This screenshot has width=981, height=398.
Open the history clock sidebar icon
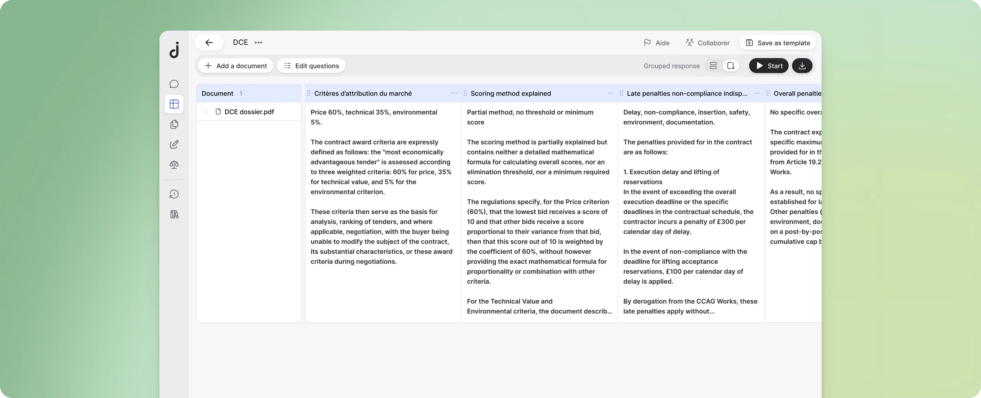(x=174, y=194)
